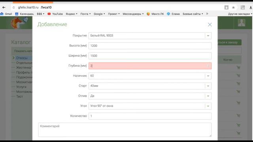253x142 pixels.
Task: Open the Манго ЛК bookmark
Action: point(155,14)
